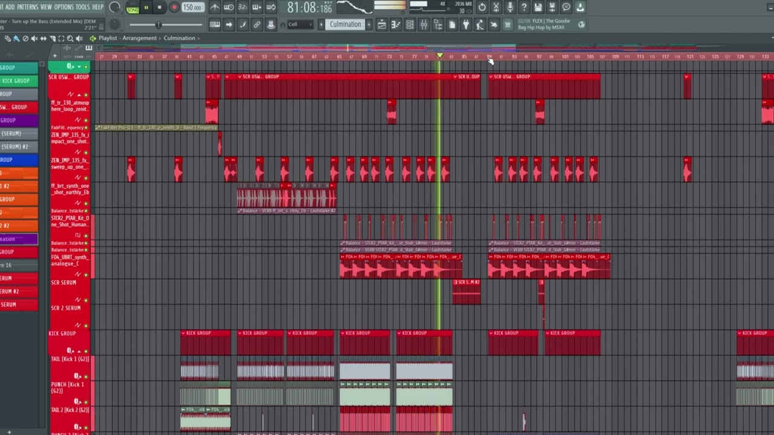The image size is (774, 435).
Task: Click the Culmination breadcrumb in playlist title
Action: [179, 38]
